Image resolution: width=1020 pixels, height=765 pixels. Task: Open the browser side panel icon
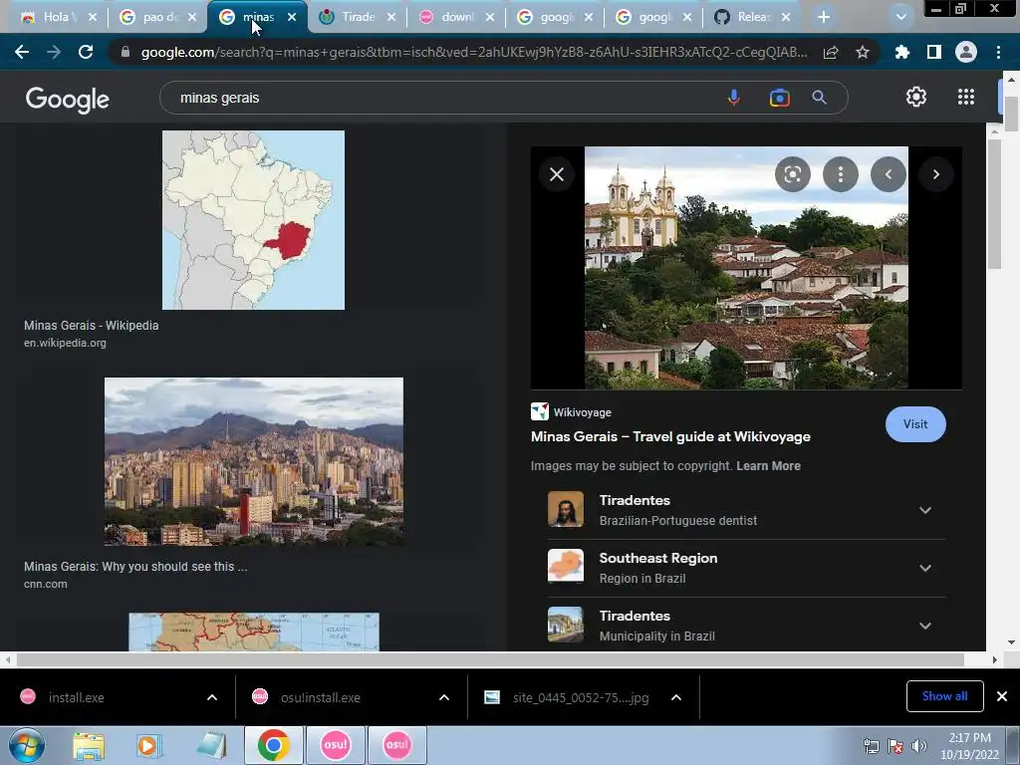934,52
